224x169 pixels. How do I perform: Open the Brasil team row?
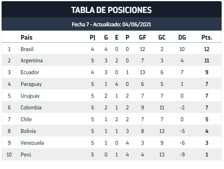112,49
